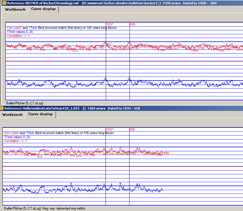Screen dimensions: 243x211
Task: Click 'Corr.coeff' legend text in upper chart
Action: tap(14, 28)
